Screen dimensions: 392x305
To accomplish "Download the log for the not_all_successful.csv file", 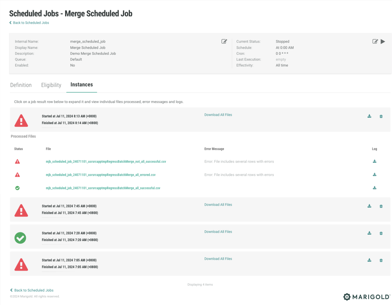I will click(374, 161).
